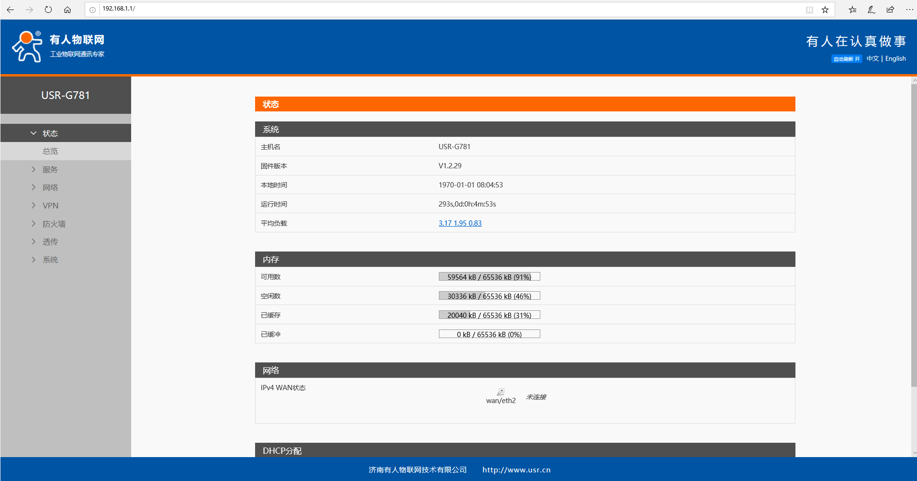The height and width of the screenshot is (481, 917).
Task: Open the reading view icon in address bar
Action: pyautogui.click(x=809, y=10)
